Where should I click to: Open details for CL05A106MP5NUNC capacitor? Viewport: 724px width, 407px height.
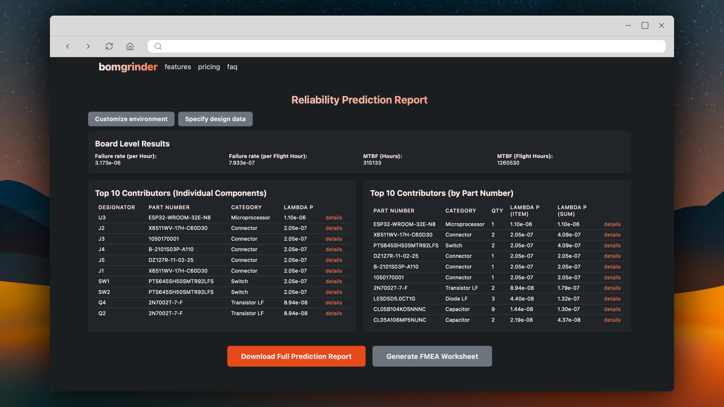tap(612, 320)
